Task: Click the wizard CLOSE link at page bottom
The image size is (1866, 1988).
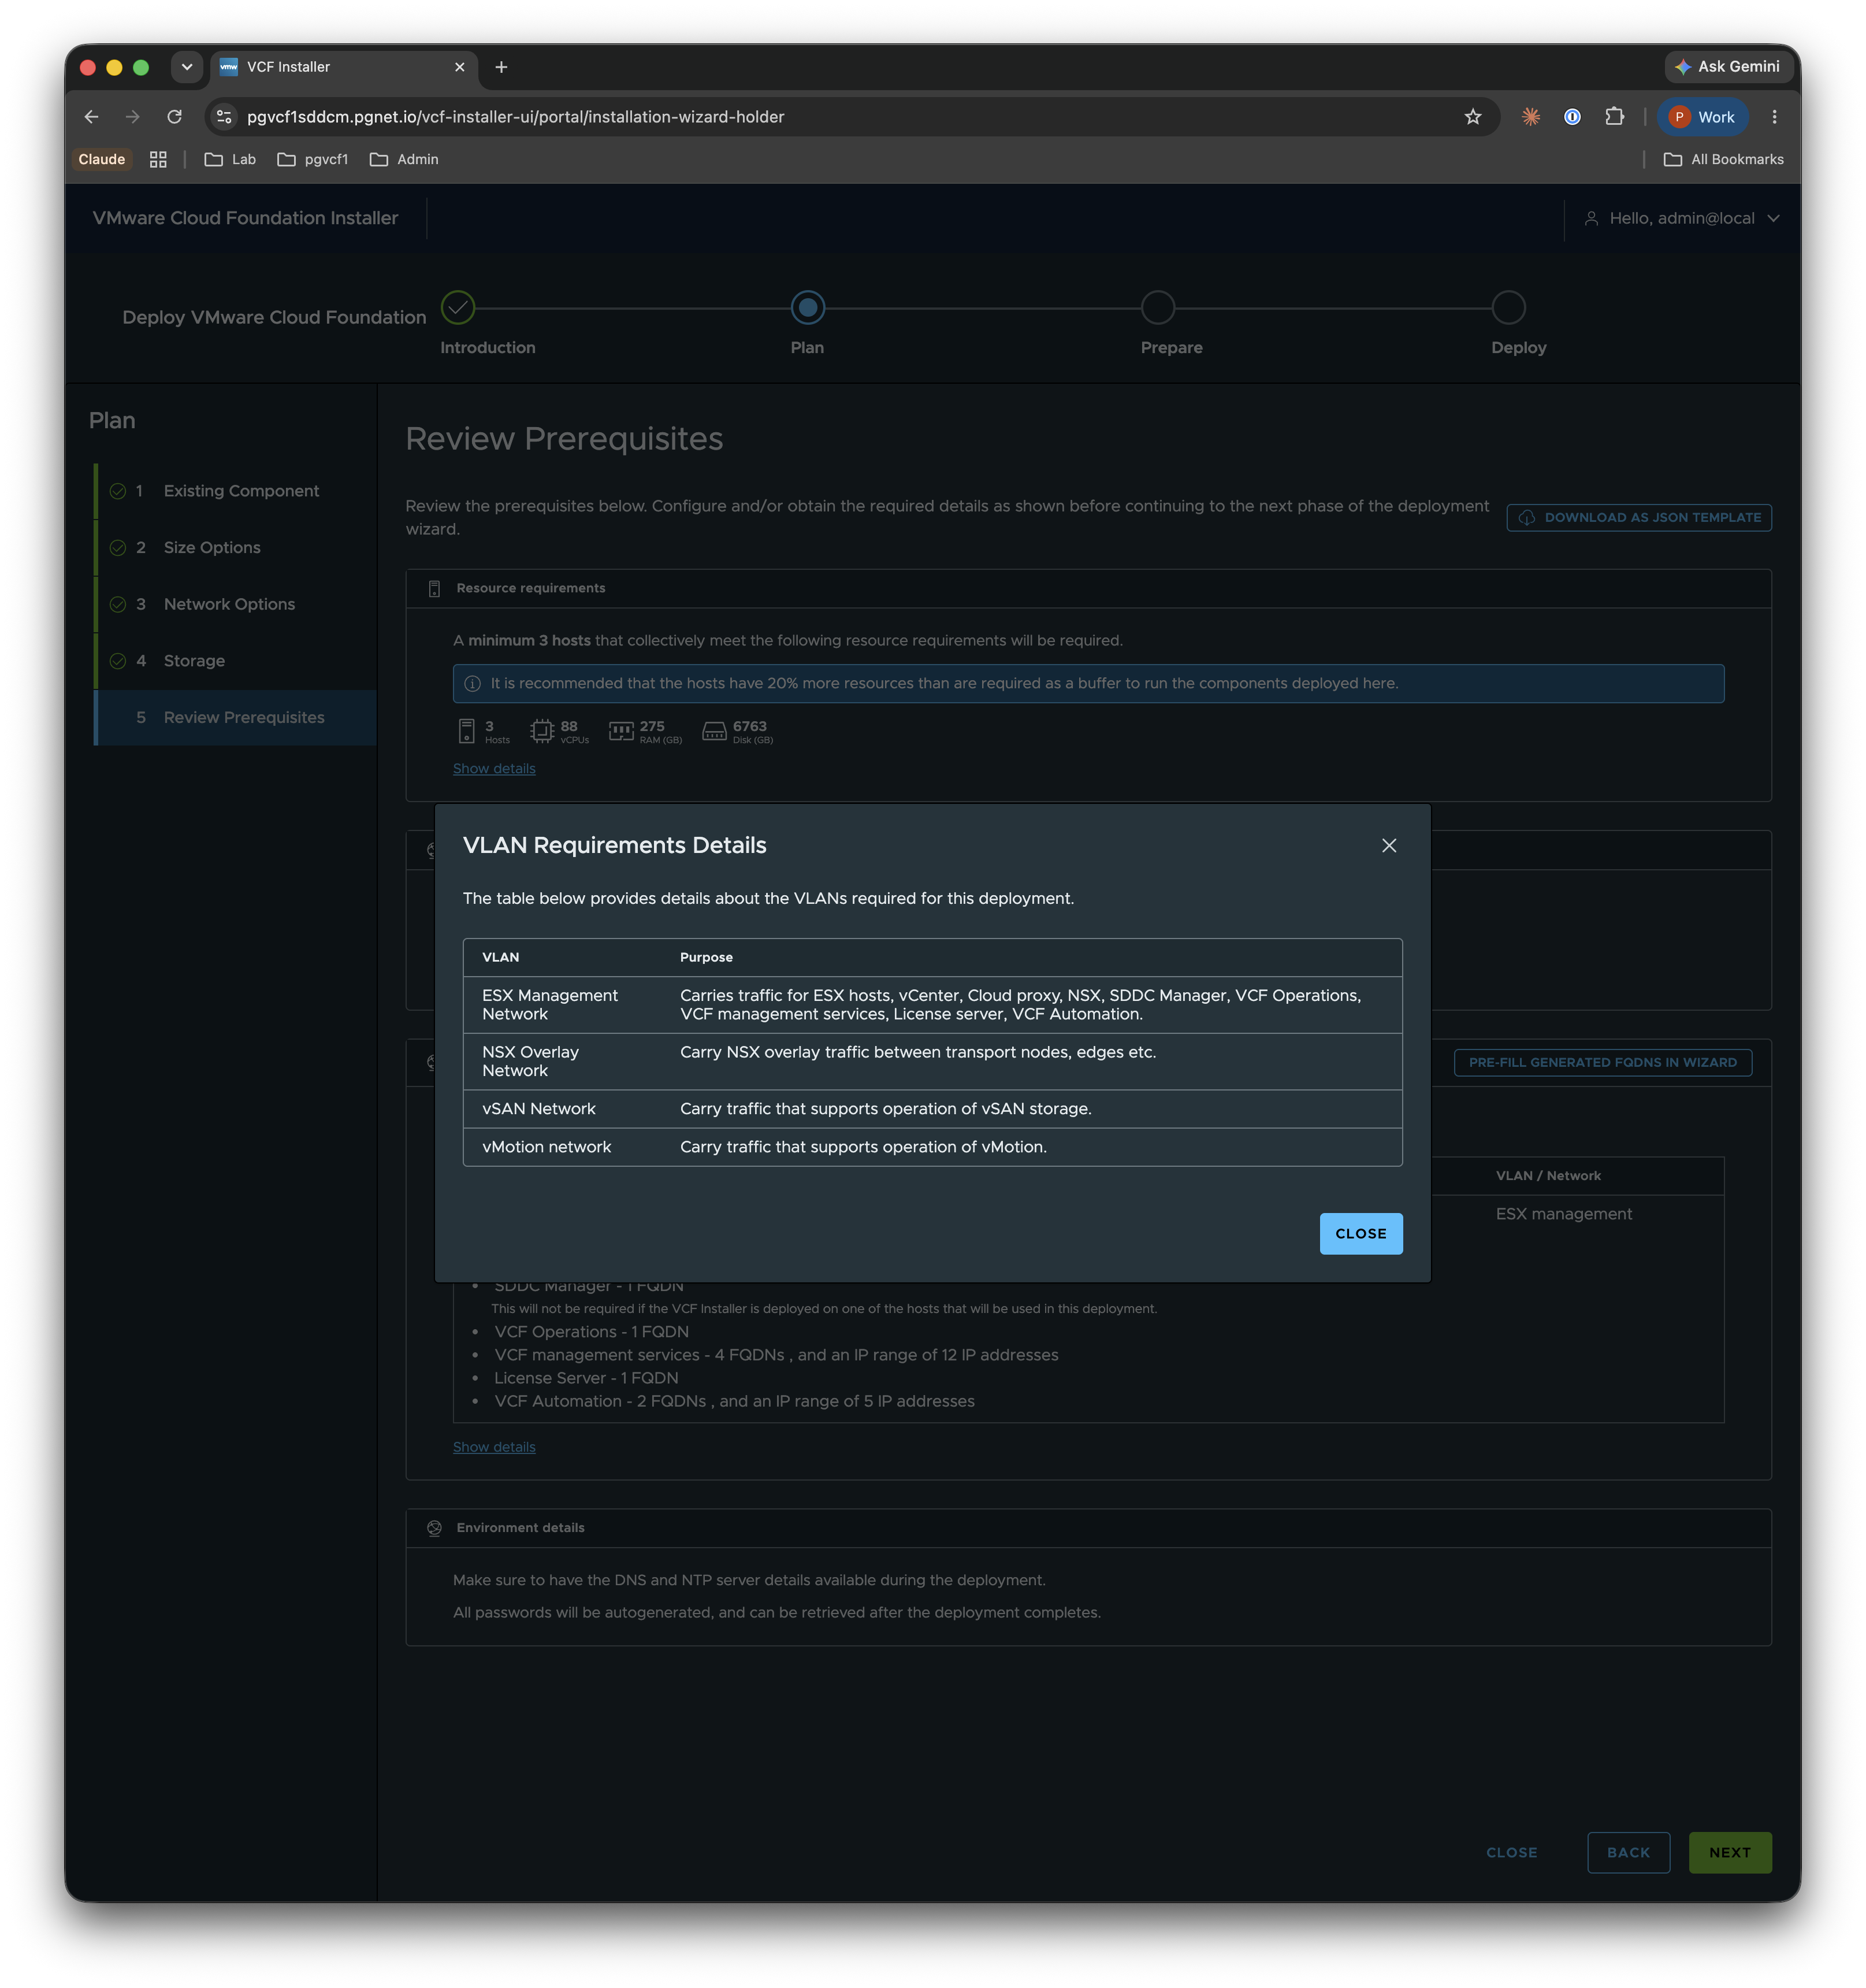Action: (1510, 1853)
